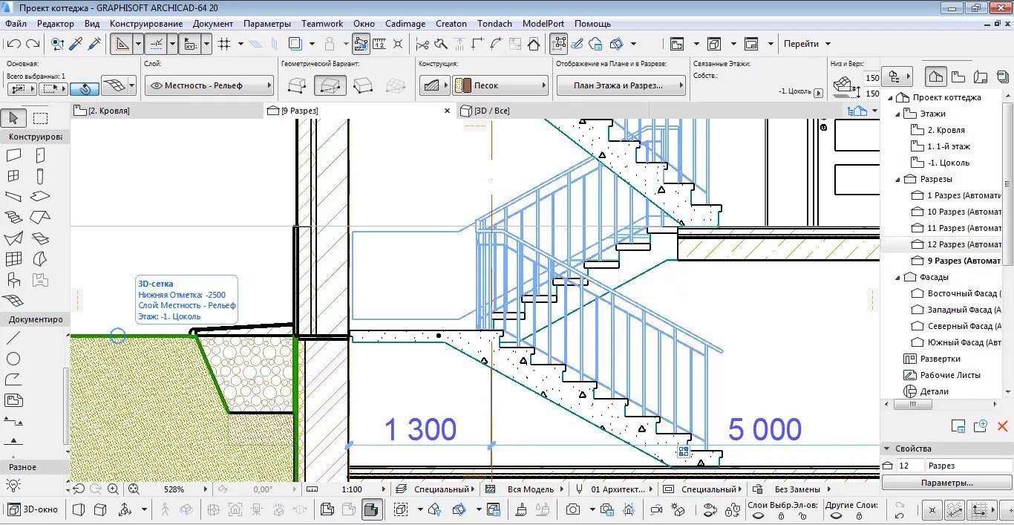Image resolution: width=1014 pixels, height=525 pixels.
Task: Click the 3D-окно button at bottom left
Action: [x=33, y=509]
